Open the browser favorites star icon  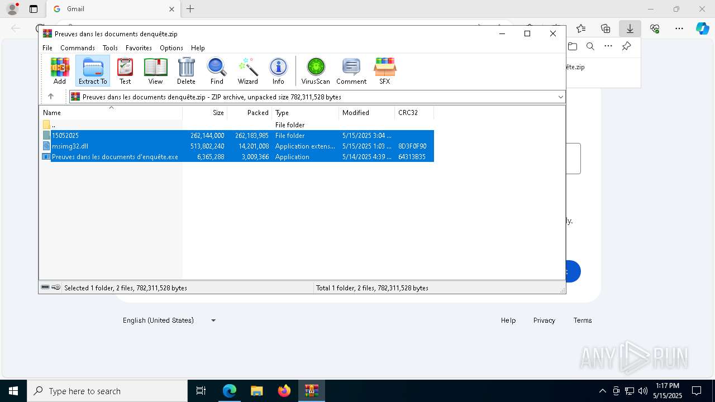click(x=581, y=28)
